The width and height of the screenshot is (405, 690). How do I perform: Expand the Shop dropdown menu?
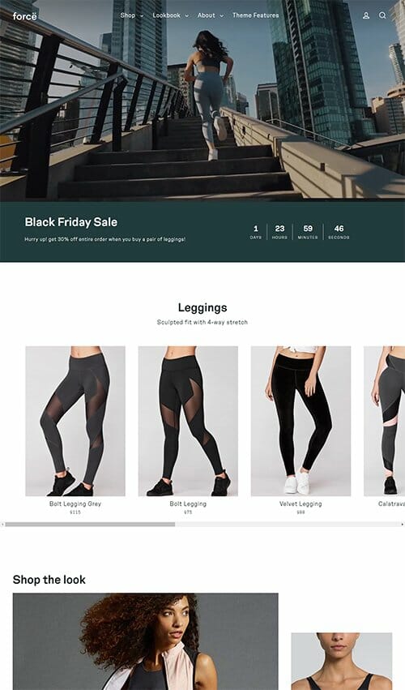pos(132,15)
